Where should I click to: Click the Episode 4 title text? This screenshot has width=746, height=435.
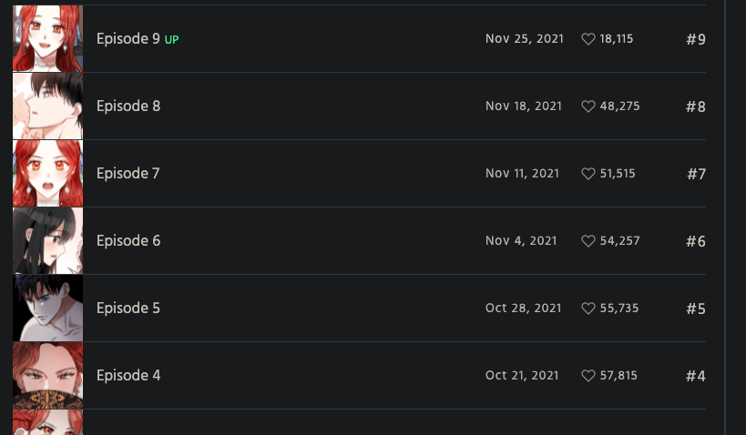(128, 376)
